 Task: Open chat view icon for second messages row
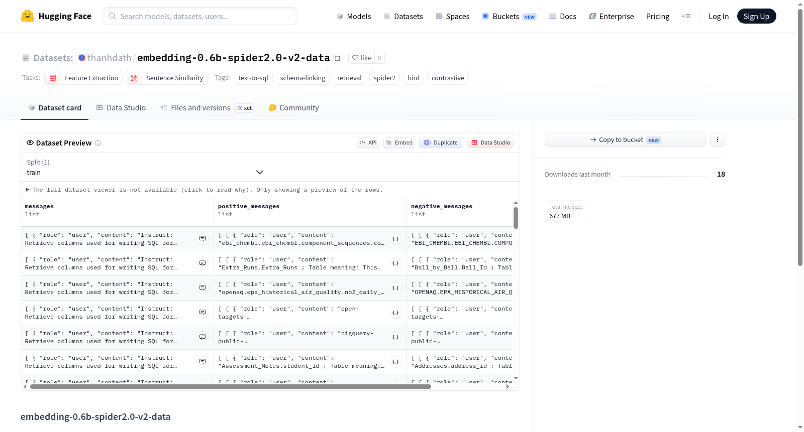(203, 263)
